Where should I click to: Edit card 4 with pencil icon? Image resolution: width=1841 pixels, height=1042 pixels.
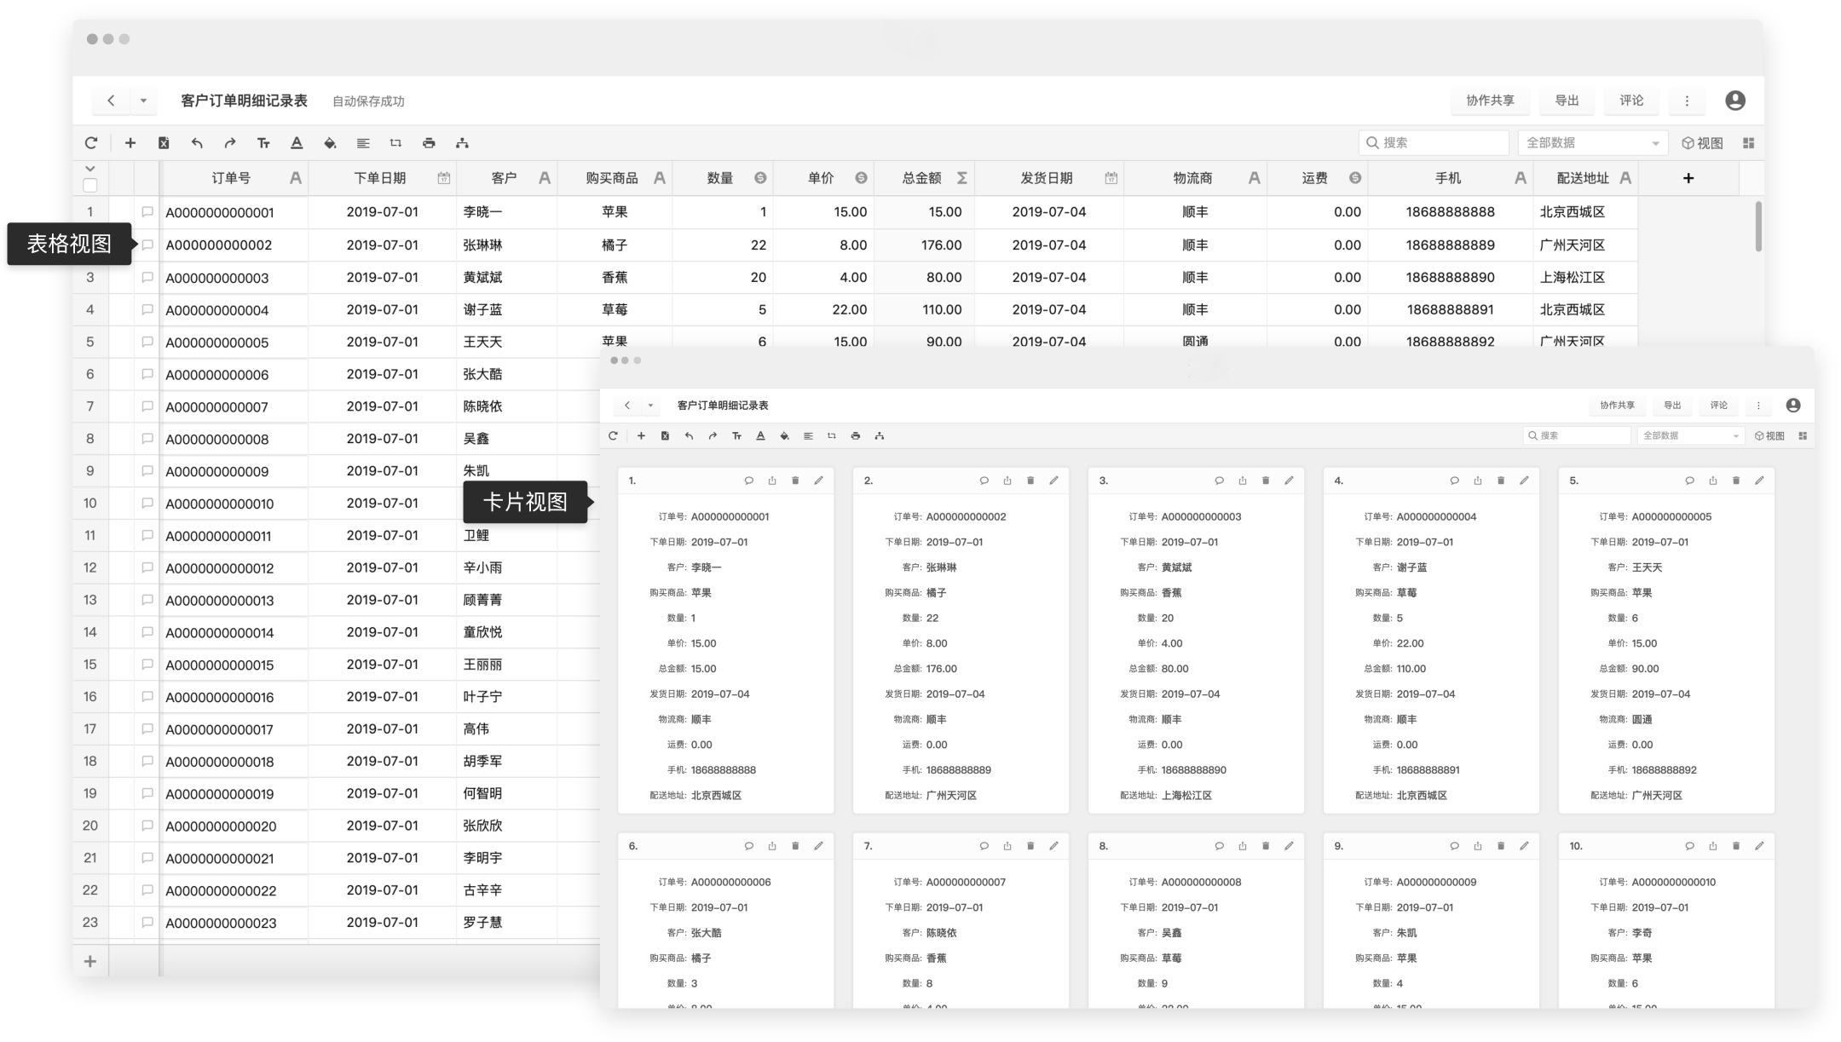(1524, 481)
